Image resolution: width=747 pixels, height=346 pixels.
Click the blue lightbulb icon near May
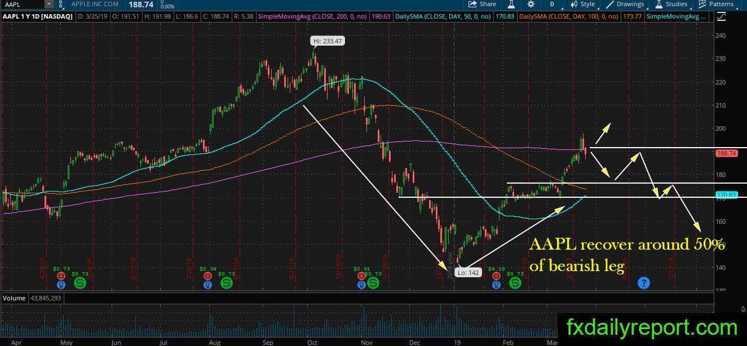pyautogui.click(x=61, y=285)
